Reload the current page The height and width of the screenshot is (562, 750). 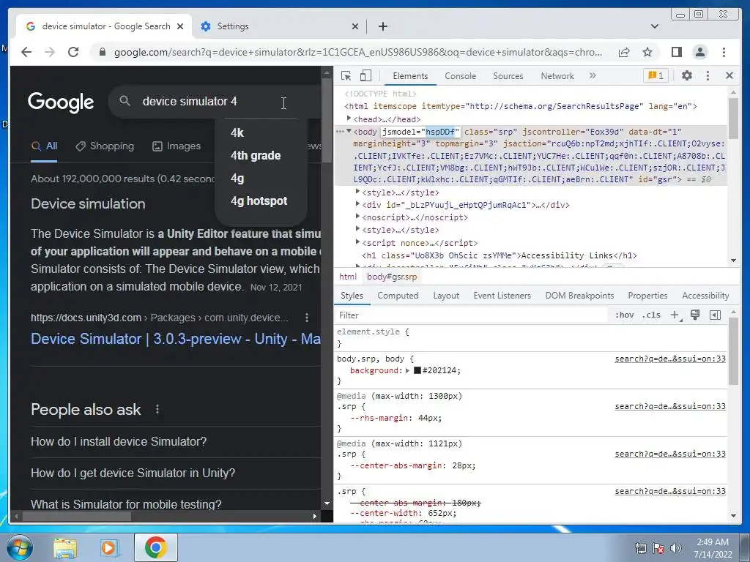(x=73, y=52)
